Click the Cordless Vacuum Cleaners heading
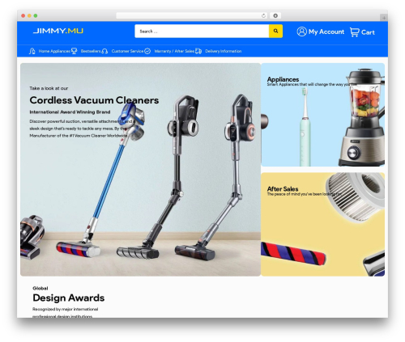Image resolution: width=405 pixels, height=342 pixels. (94, 100)
